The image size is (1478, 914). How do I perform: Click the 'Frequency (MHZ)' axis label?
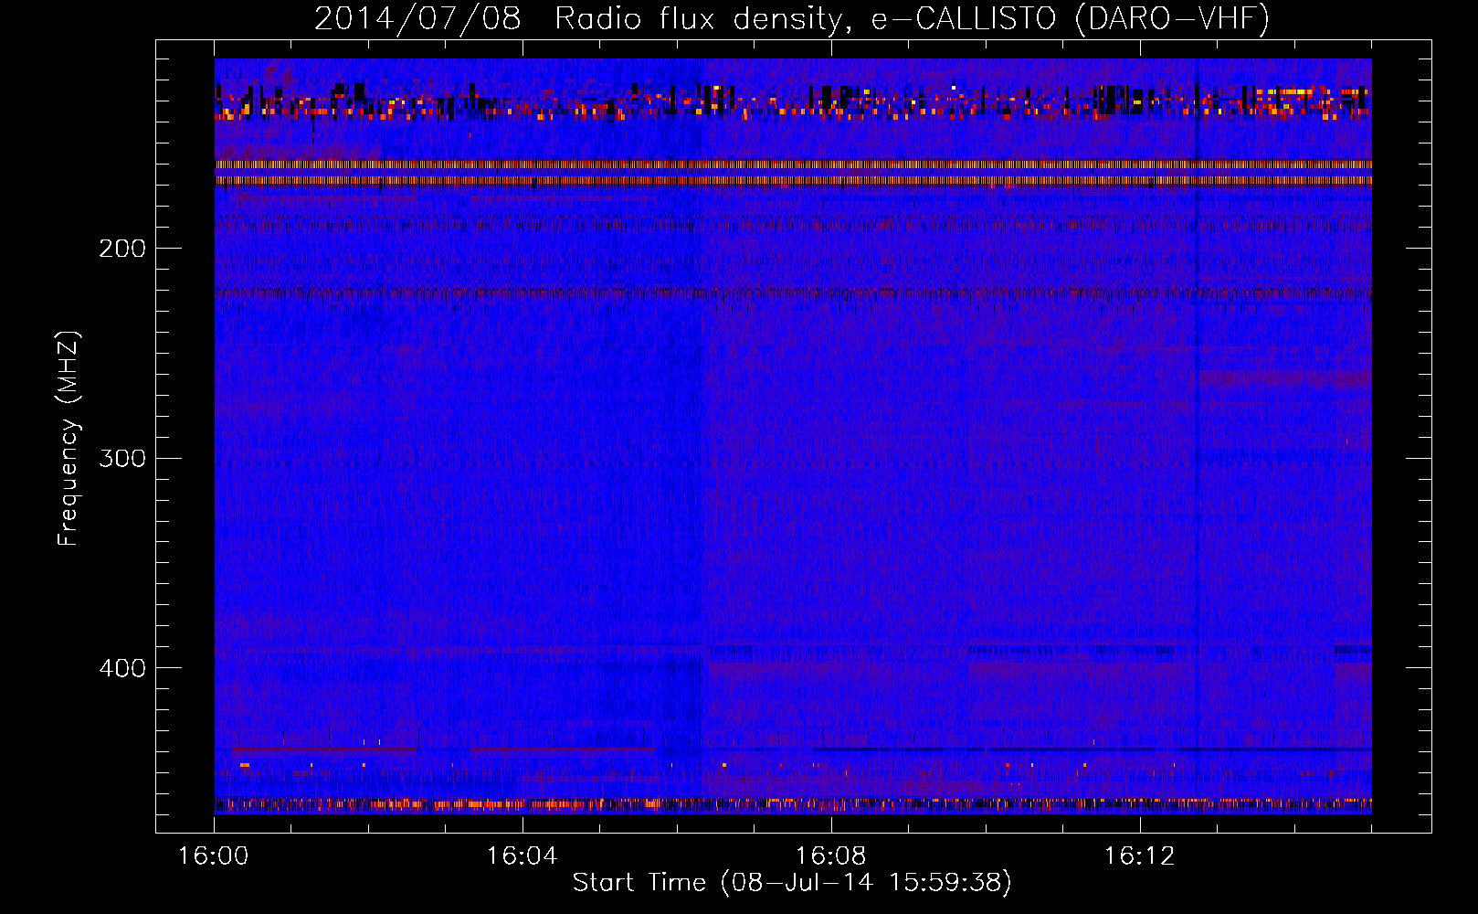click(69, 439)
